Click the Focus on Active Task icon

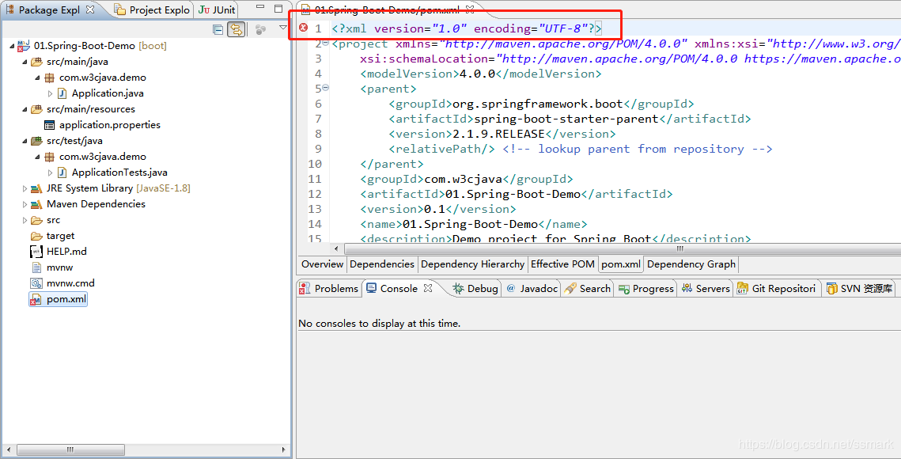[x=260, y=29]
